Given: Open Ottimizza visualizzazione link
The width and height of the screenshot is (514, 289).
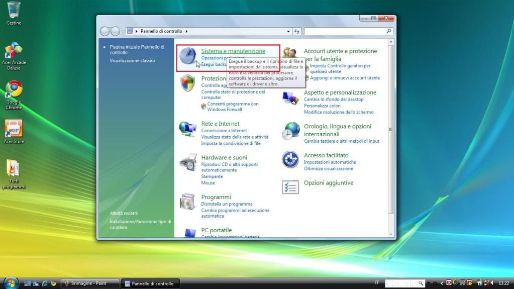Looking at the screenshot, I should point(329,168).
